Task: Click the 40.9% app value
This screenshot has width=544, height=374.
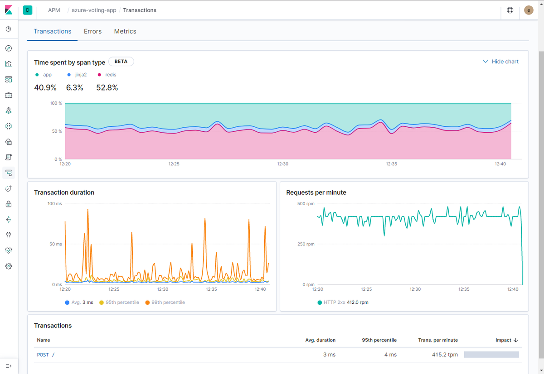Action: [x=45, y=88]
